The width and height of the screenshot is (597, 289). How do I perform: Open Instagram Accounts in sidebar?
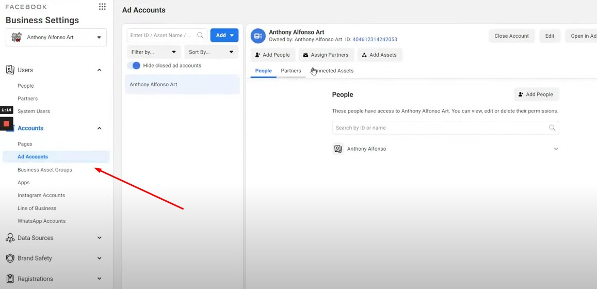(x=41, y=195)
